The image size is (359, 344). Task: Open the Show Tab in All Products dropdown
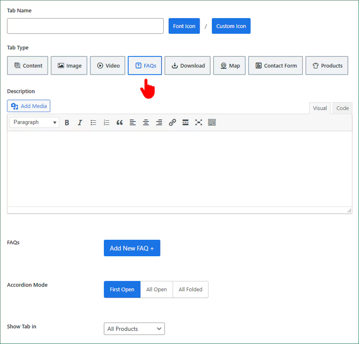click(x=134, y=329)
